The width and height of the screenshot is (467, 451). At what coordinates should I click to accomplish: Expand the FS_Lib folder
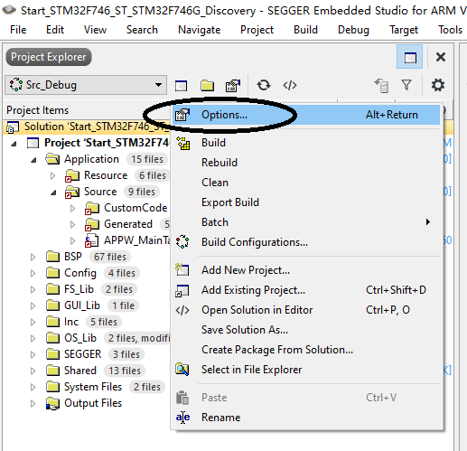(x=33, y=289)
